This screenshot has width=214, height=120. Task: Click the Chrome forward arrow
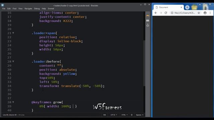[x=161, y=13]
